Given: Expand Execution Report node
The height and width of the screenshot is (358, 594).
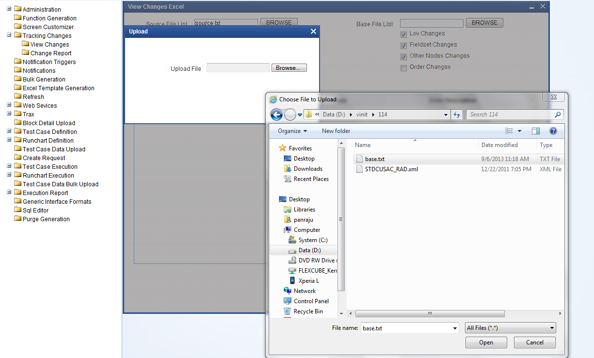Looking at the screenshot, I should (x=9, y=193).
